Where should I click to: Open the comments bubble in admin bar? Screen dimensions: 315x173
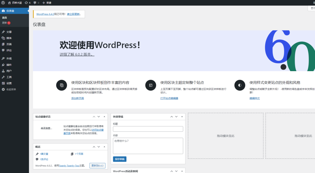point(36,3)
